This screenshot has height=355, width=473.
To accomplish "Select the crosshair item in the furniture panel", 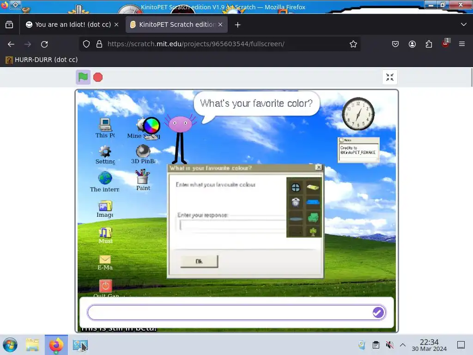I will [296, 188].
